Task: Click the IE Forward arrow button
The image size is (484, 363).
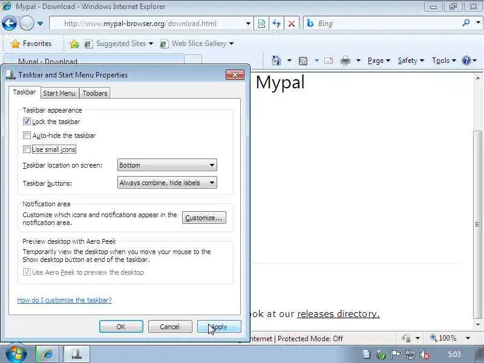Action: pos(27,24)
